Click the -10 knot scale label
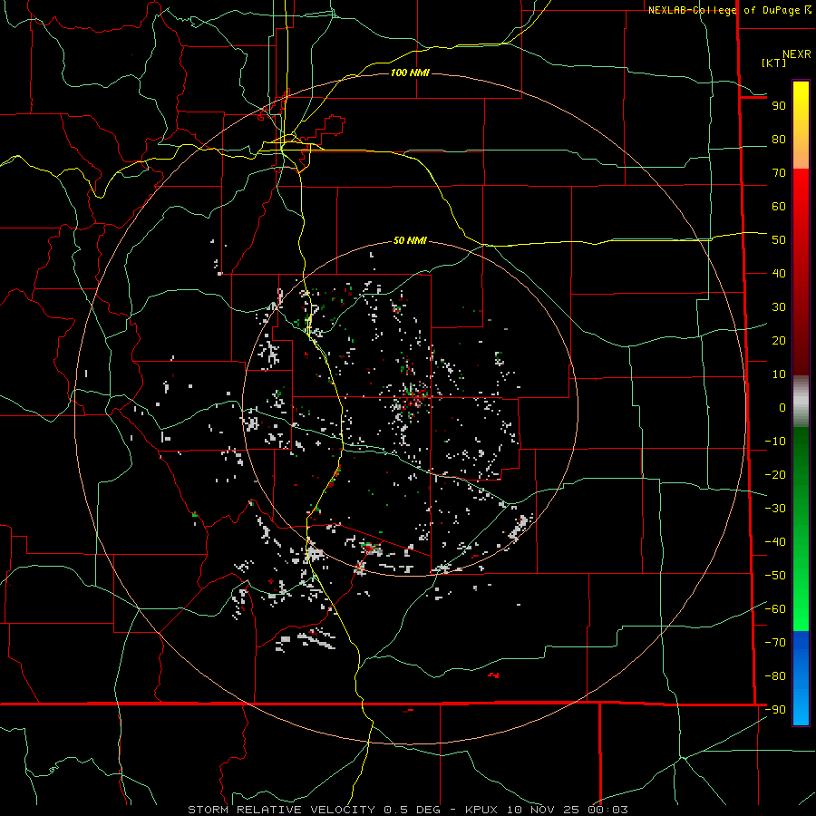This screenshot has height=816, width=816. (x=775, y=442)
